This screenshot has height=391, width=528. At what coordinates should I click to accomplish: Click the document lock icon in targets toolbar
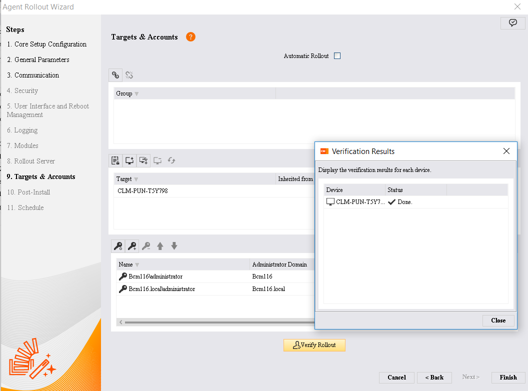click(115, 160)
